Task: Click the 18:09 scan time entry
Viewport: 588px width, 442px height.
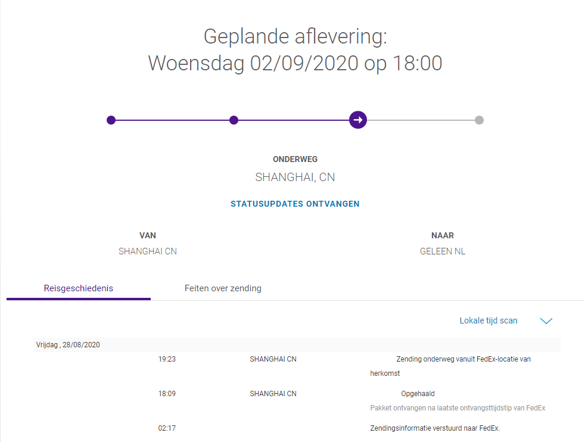Action: [167, 394]
